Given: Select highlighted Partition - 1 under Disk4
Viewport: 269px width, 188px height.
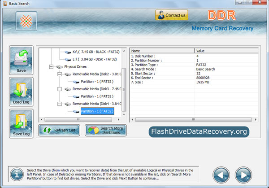Looking at the screenshot, I should tap(97, 111).
